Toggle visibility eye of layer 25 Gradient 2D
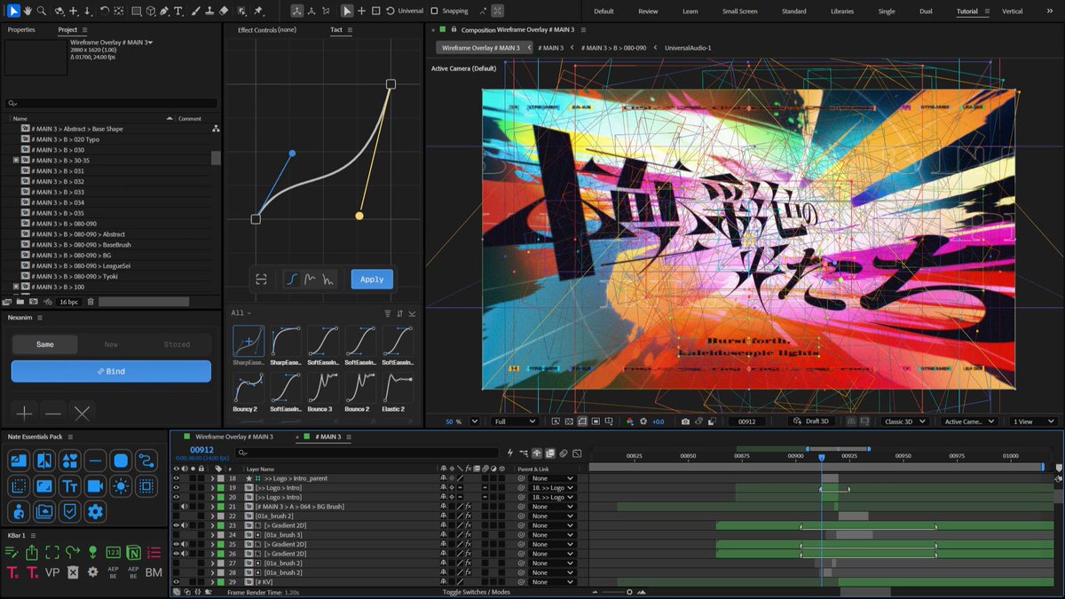 click(176, 544)
